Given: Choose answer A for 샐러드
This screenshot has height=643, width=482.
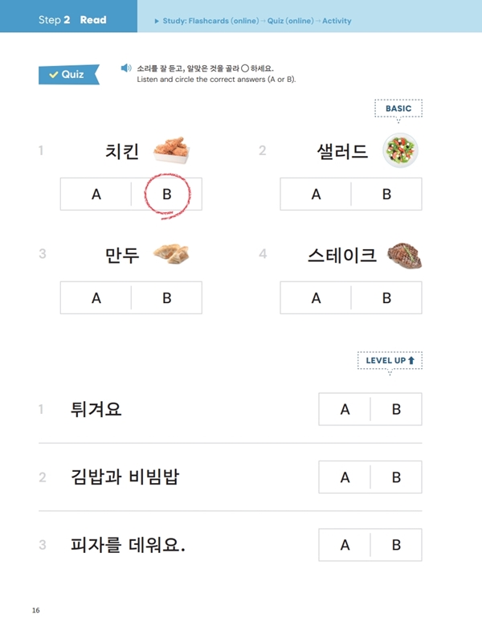Looking at the screenshot, I should point(316,194).
